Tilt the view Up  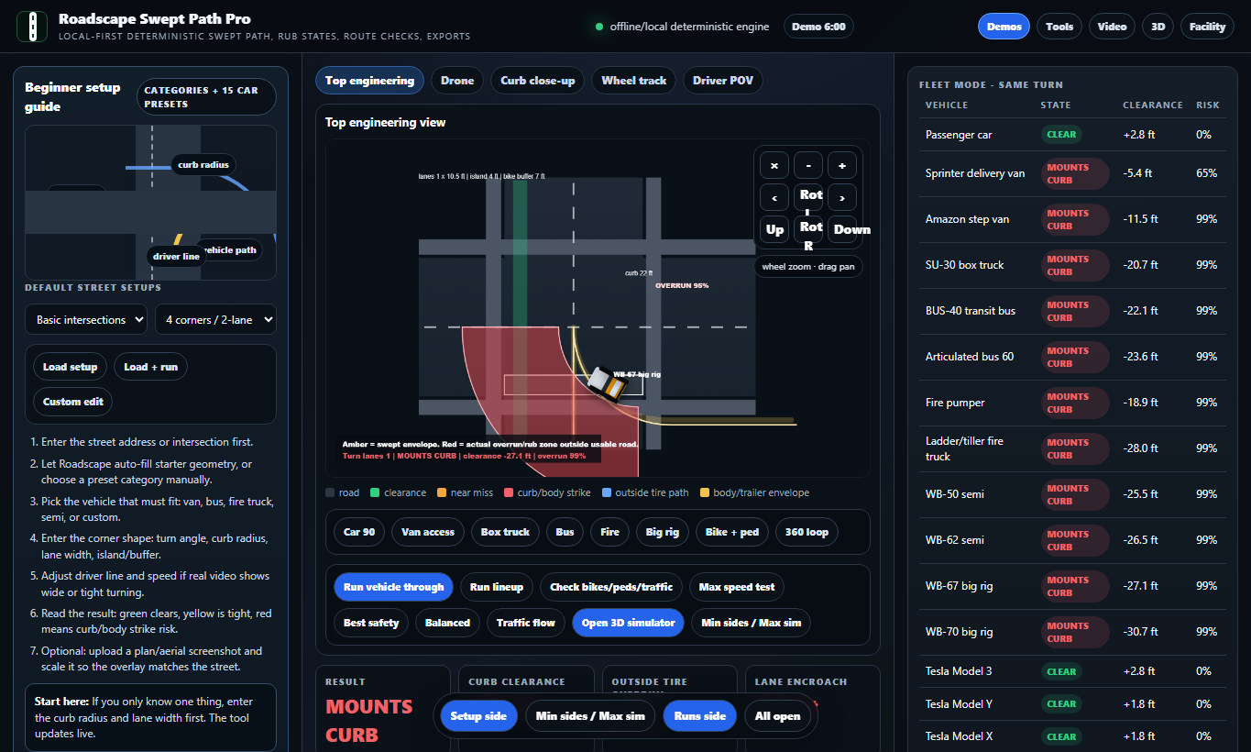(x=774, y=229)
